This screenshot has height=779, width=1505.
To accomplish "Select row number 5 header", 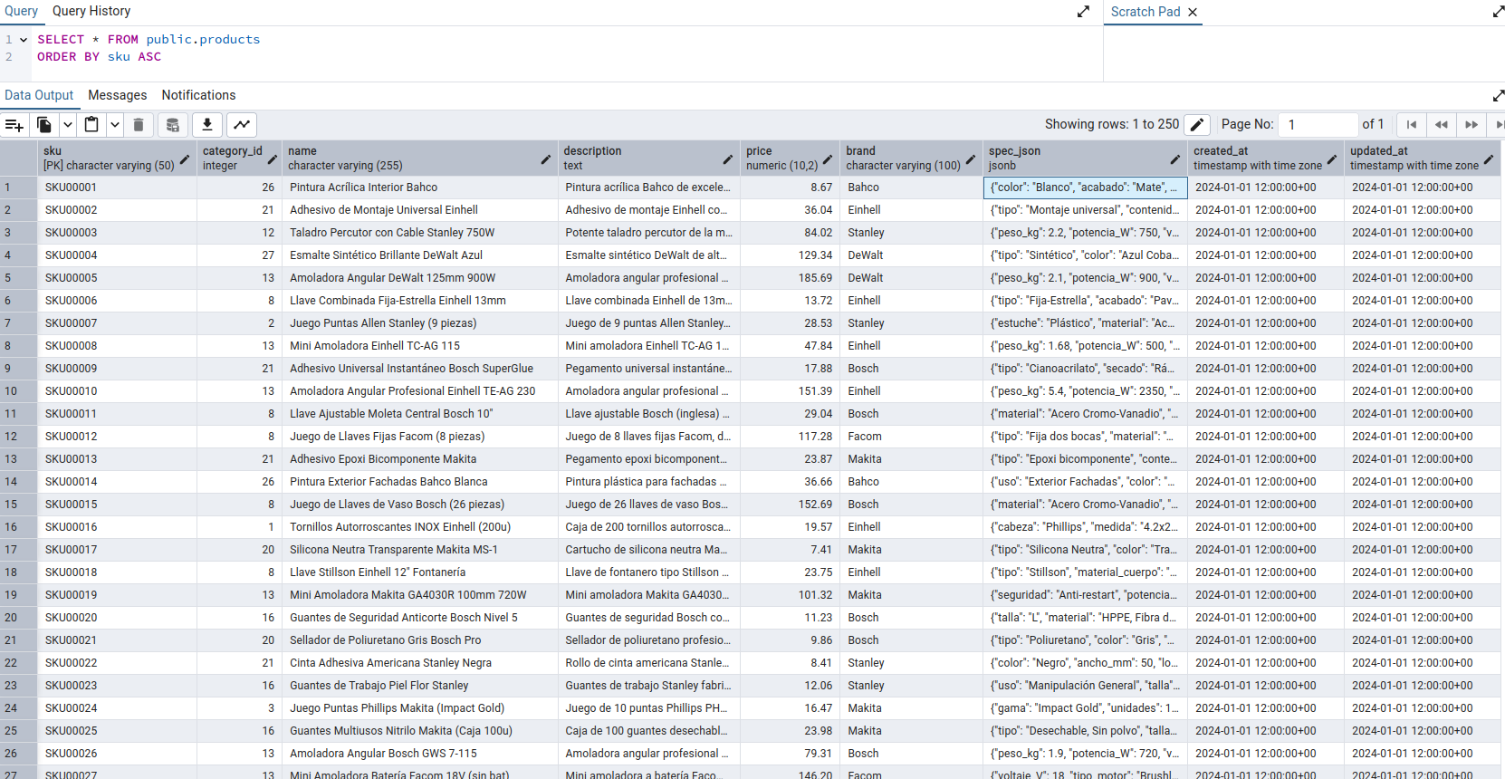I will (19, 278).
